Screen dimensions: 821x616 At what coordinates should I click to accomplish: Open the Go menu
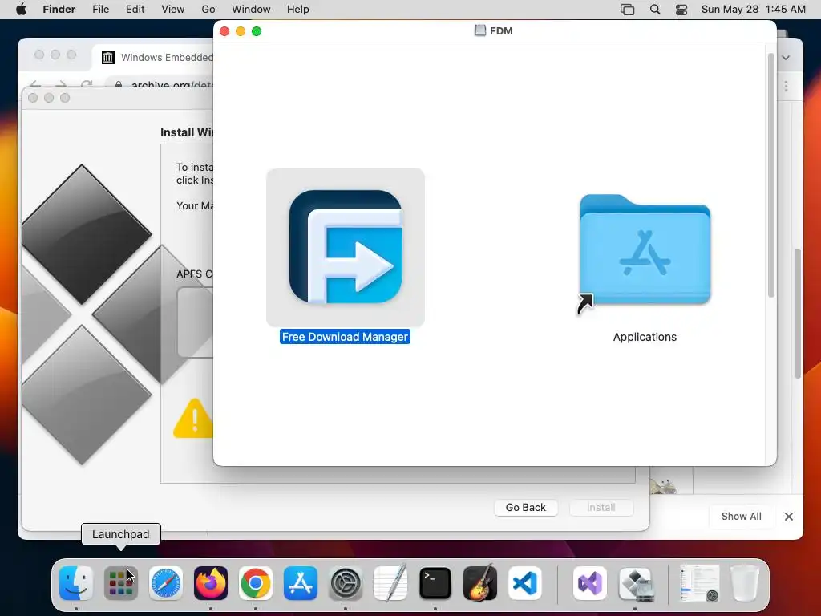point(208,10)
